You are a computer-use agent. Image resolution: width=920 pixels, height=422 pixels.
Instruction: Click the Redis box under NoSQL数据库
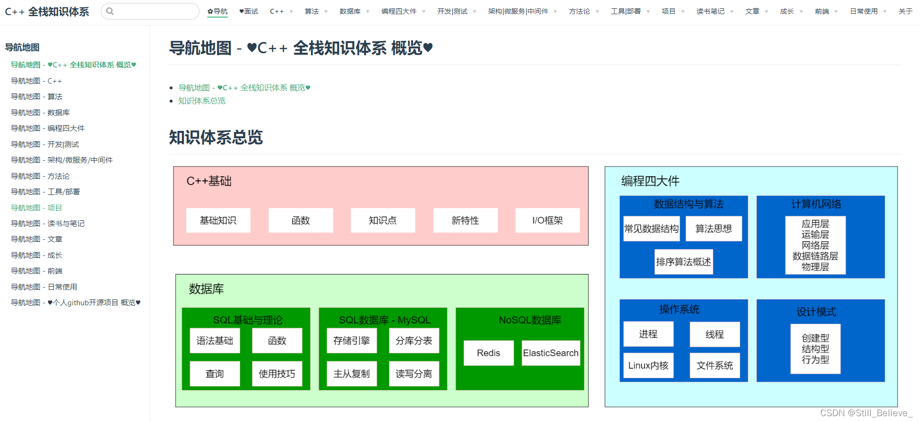[488, 353]
